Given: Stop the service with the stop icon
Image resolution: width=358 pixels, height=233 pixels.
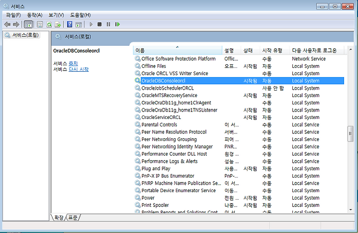Looking at the screenshot, I should coord(99,24).
